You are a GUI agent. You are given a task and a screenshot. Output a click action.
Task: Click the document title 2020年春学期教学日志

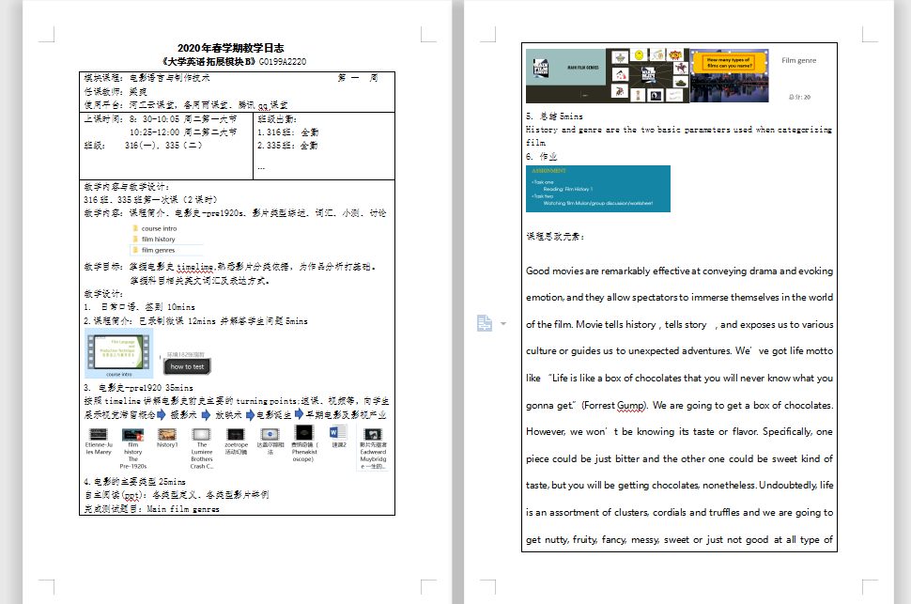tap(231, 48)
